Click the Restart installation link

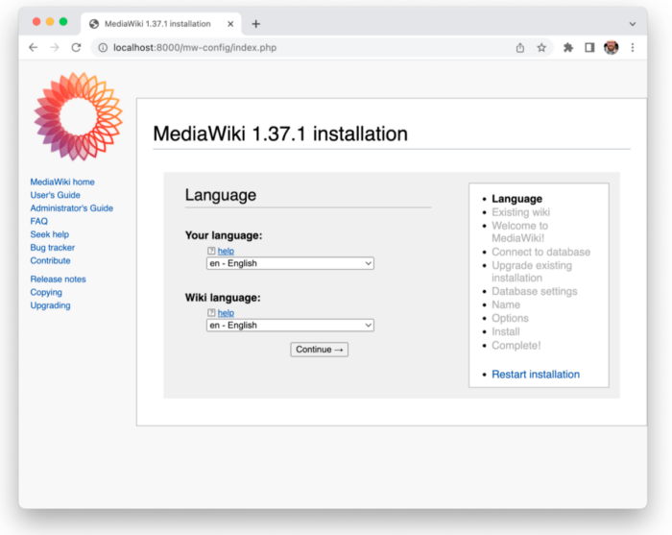[536, 375]
